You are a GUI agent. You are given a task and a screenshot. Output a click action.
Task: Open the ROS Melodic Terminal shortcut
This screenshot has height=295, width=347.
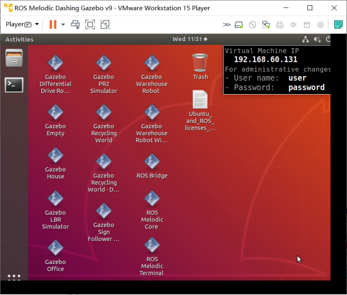pyautogui.click(x=152, y=257)
